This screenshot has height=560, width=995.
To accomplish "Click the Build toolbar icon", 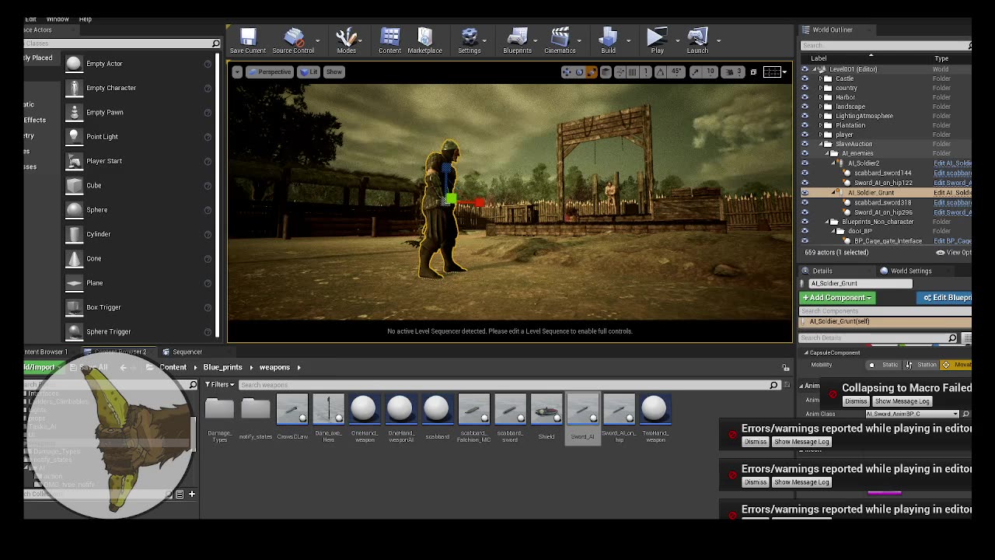I will point(608,40).
